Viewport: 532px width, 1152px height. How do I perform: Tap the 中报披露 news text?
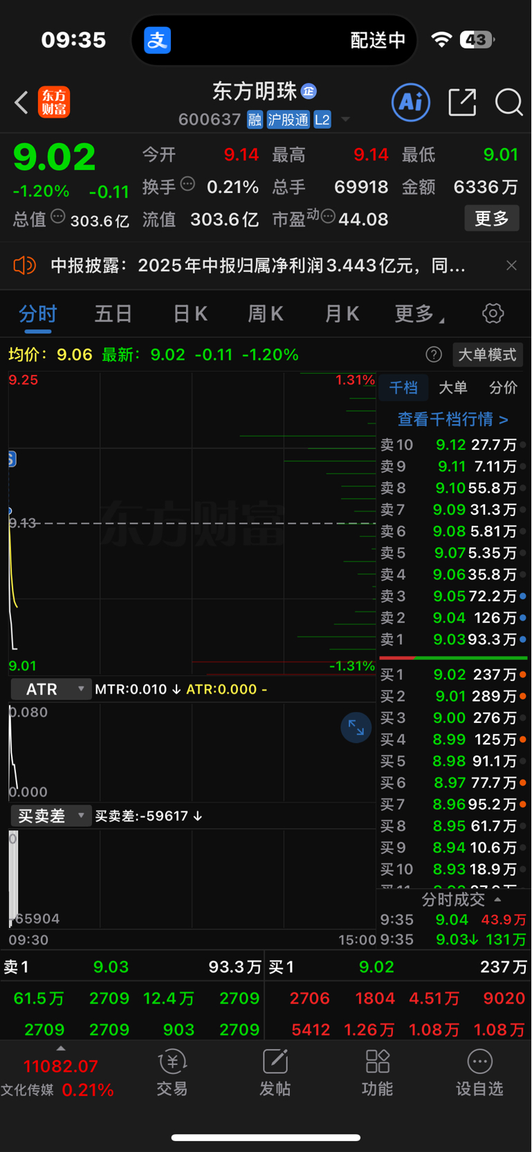(258, 265)
